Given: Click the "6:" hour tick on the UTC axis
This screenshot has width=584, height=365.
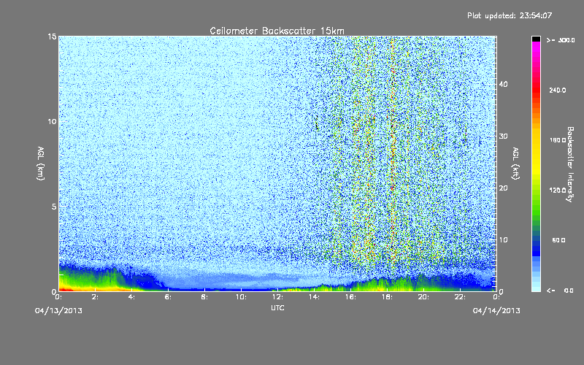Looking at the screenshot, I should [168, 297].
